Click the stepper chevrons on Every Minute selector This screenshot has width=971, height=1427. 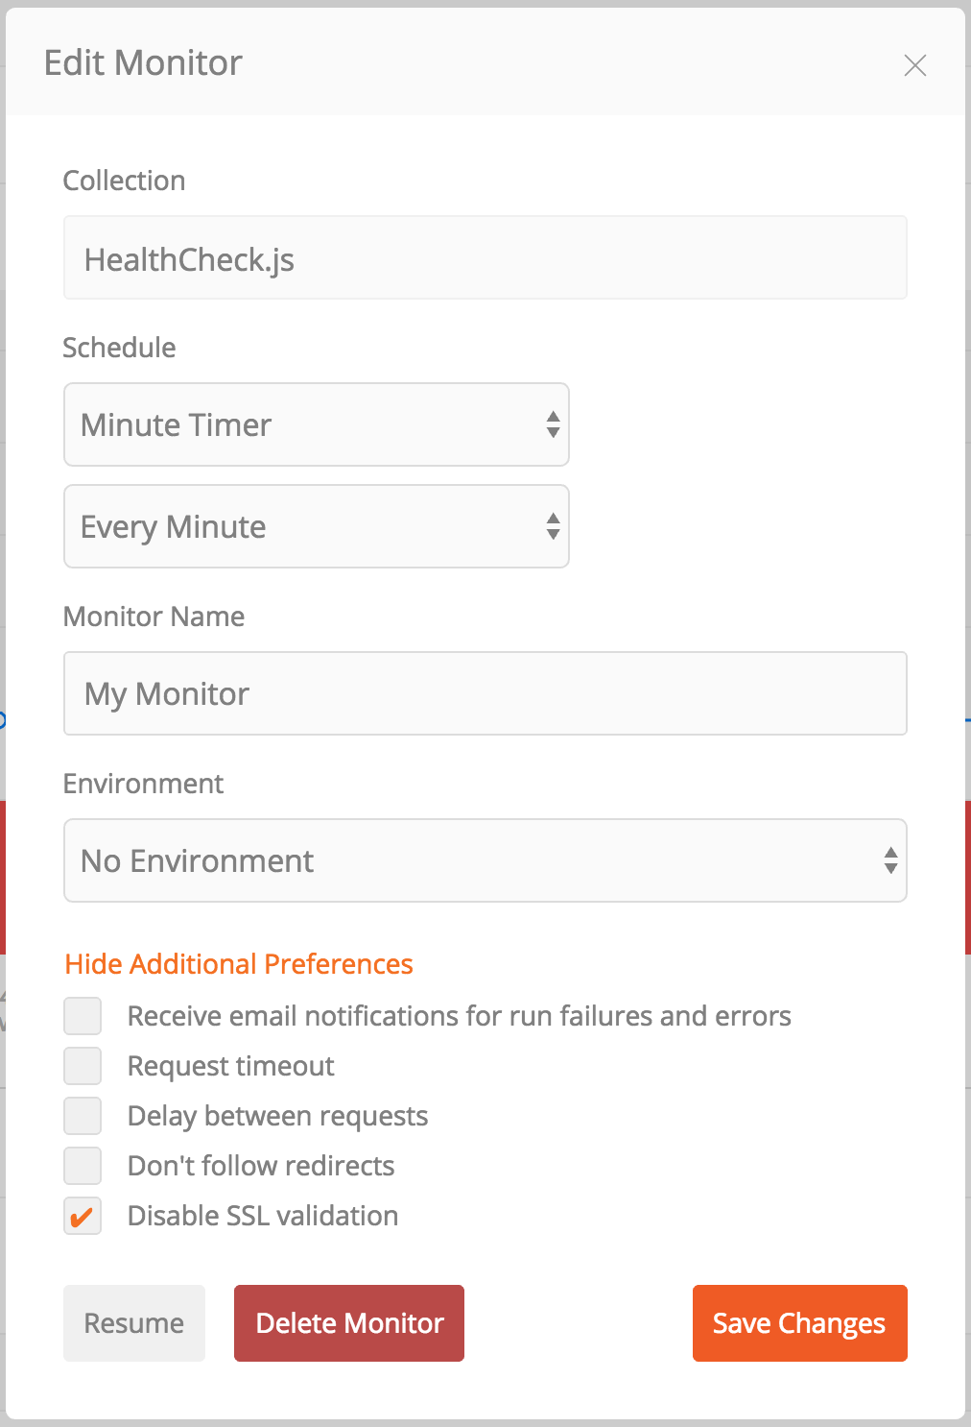pos(555,526)
